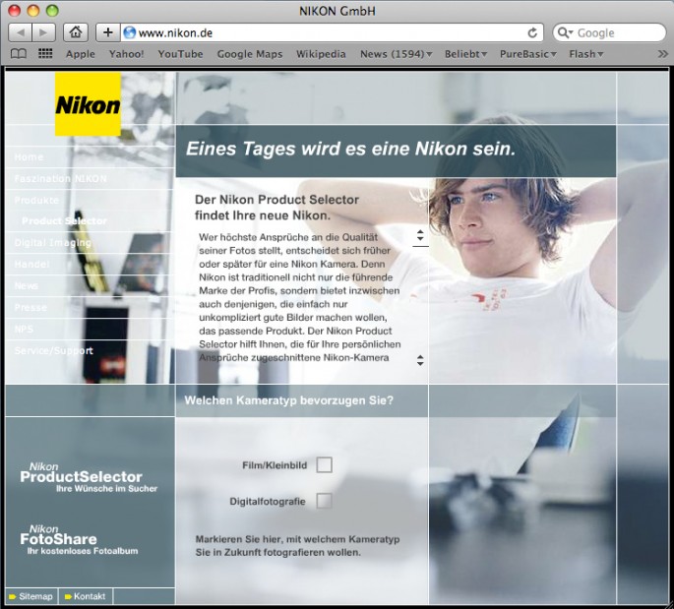Viewport: 674px width, 609px height.
Task: Add a bookmark with the plus button
Action: click(108, 32)
